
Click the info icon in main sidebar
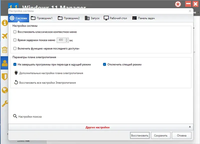[x=5, y=23]
